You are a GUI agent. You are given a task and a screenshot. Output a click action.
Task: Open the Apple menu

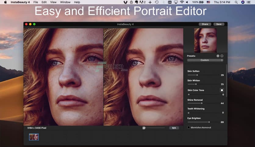coord(5,2)
